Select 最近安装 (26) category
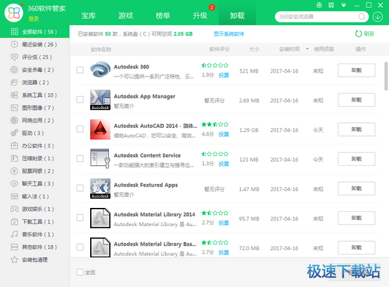The image size is (389, 287). point(35,44)
